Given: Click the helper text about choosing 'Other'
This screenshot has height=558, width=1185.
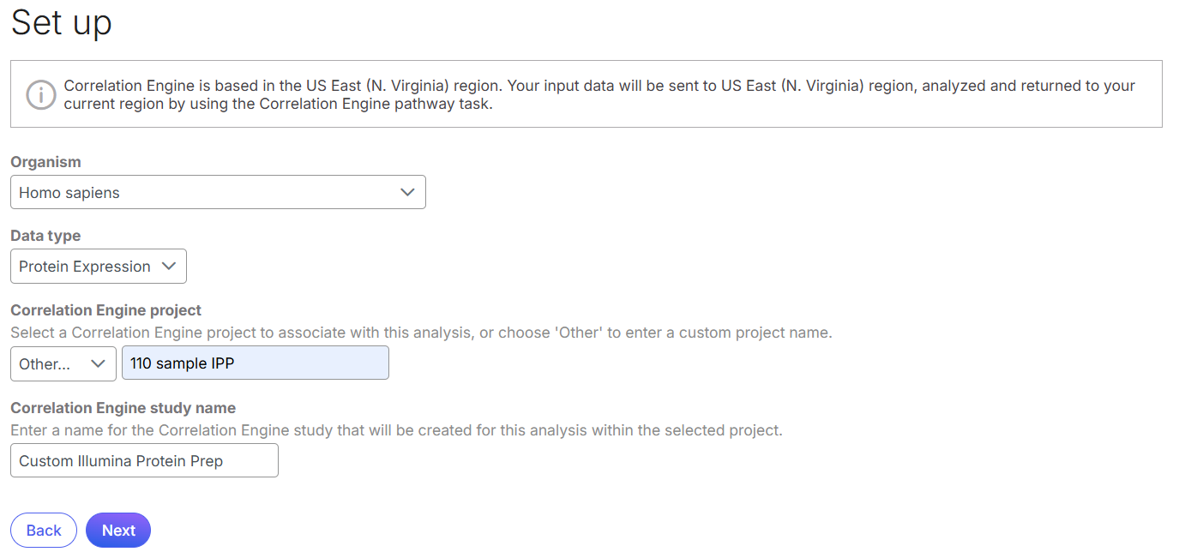Looking at the screenshot, I should (421, 333).
